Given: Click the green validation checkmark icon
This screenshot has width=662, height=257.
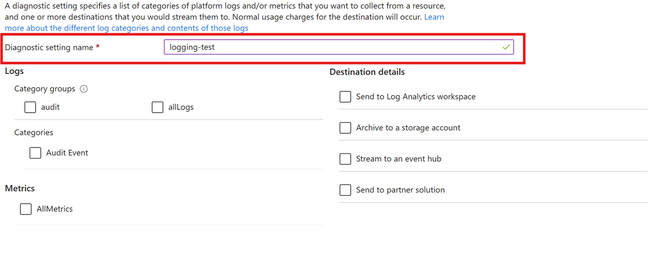Looking at the screenshot, I should click(506, 47).
